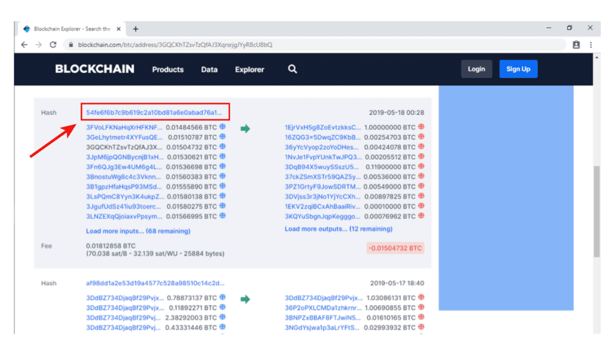This screenshot has height=339, width=603.
Task: Click the red globe icon beside 0.00536000 BTC
Action: pos(421,176)
